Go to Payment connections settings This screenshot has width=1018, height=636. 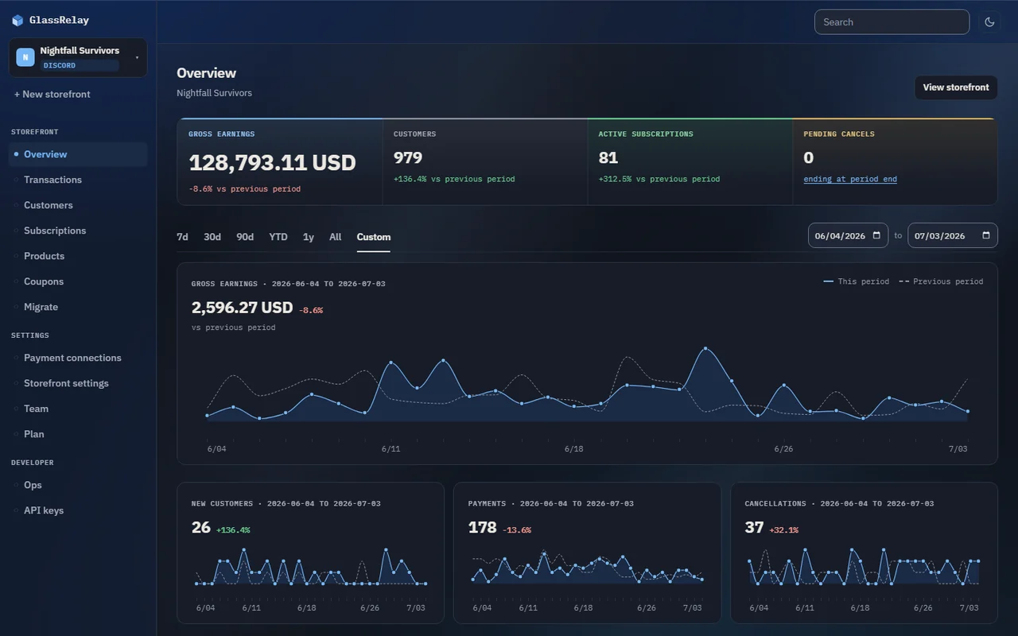[x=78, y=358]
